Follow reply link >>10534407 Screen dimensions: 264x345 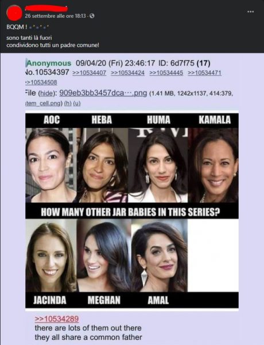[89, 72]
